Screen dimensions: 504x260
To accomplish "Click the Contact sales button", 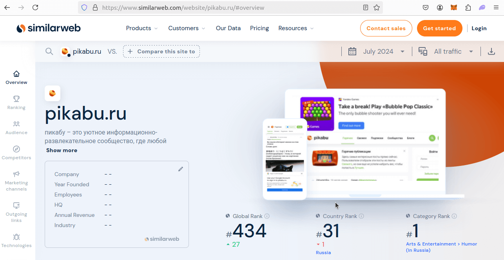I will 386,28.
